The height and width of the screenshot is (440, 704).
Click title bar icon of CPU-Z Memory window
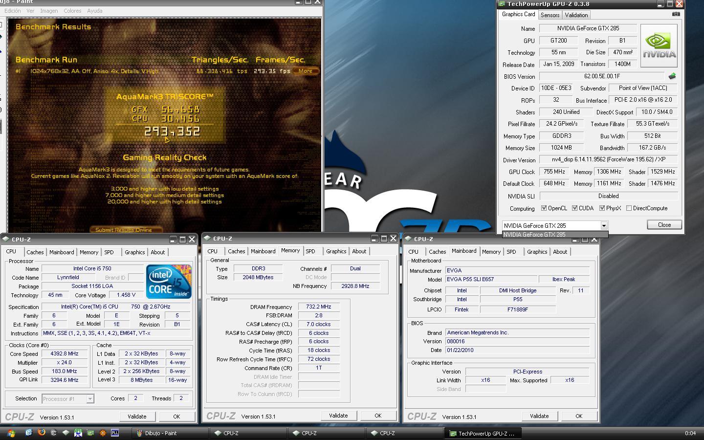point(207,239)
